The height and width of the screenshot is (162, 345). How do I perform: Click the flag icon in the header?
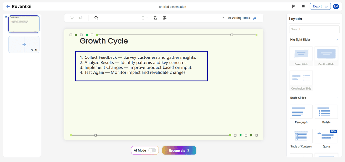click(293, 7)
